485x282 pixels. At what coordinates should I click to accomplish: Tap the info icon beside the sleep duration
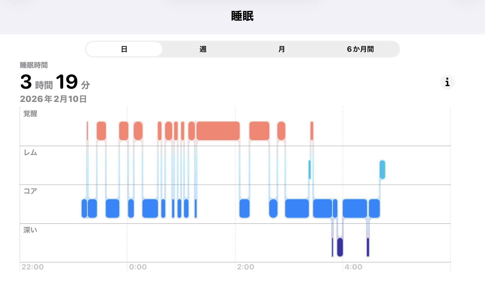pyautogui.click(x=447, y=82)
